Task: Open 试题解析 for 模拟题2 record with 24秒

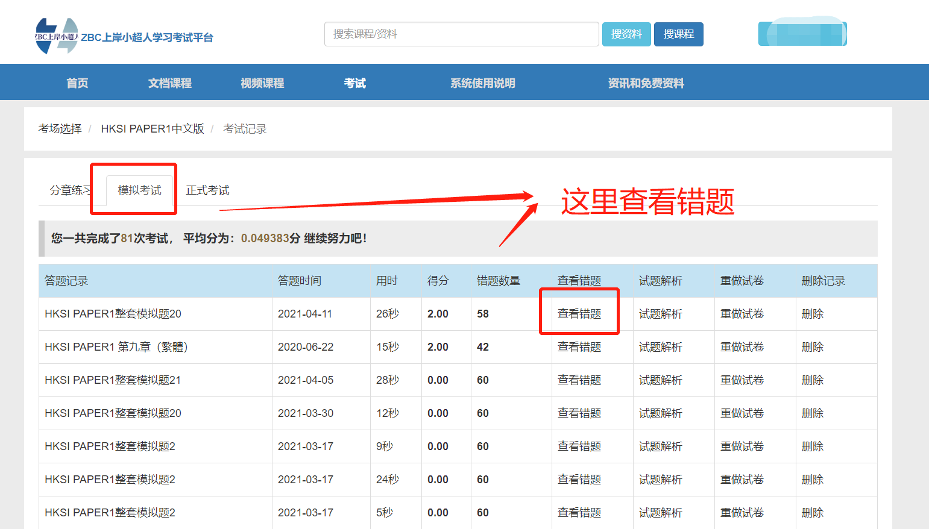Action: click(661, 480)
